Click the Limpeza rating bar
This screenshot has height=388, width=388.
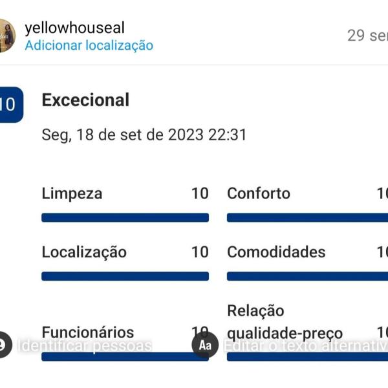point(125,218)
